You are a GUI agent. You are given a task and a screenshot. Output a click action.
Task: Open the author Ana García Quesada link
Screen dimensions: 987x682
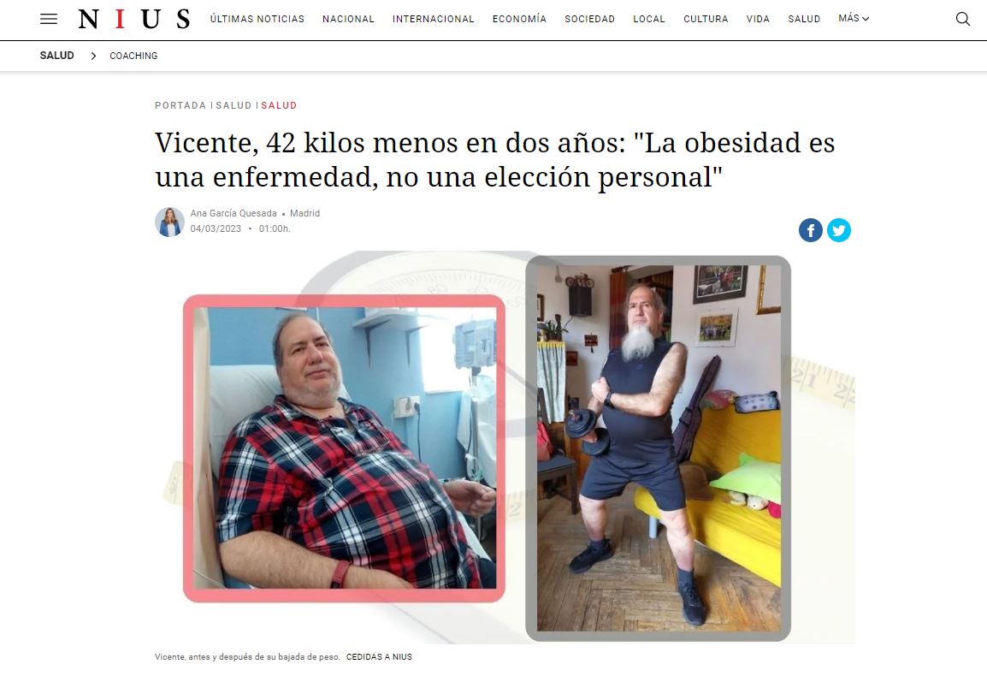click(x=233, y=213)
